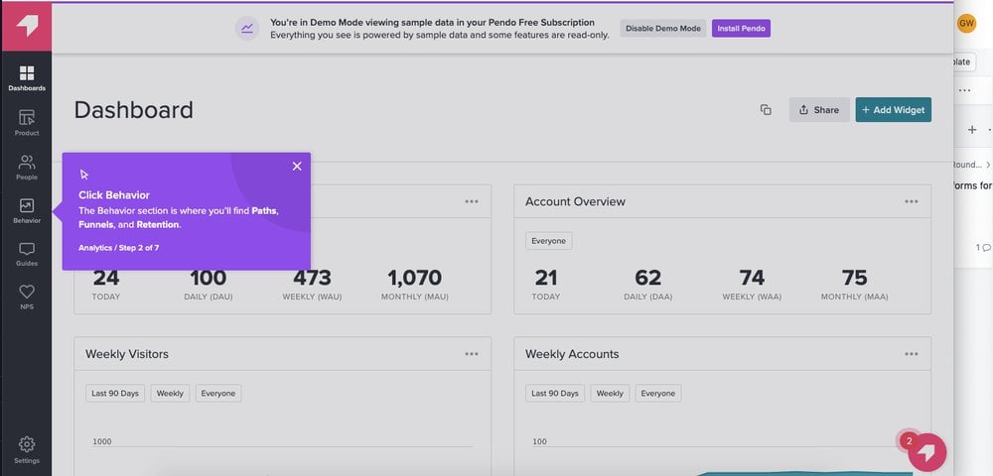Click the Add Widget button
This screenshot has height=476, width=993.
[893, 110]
